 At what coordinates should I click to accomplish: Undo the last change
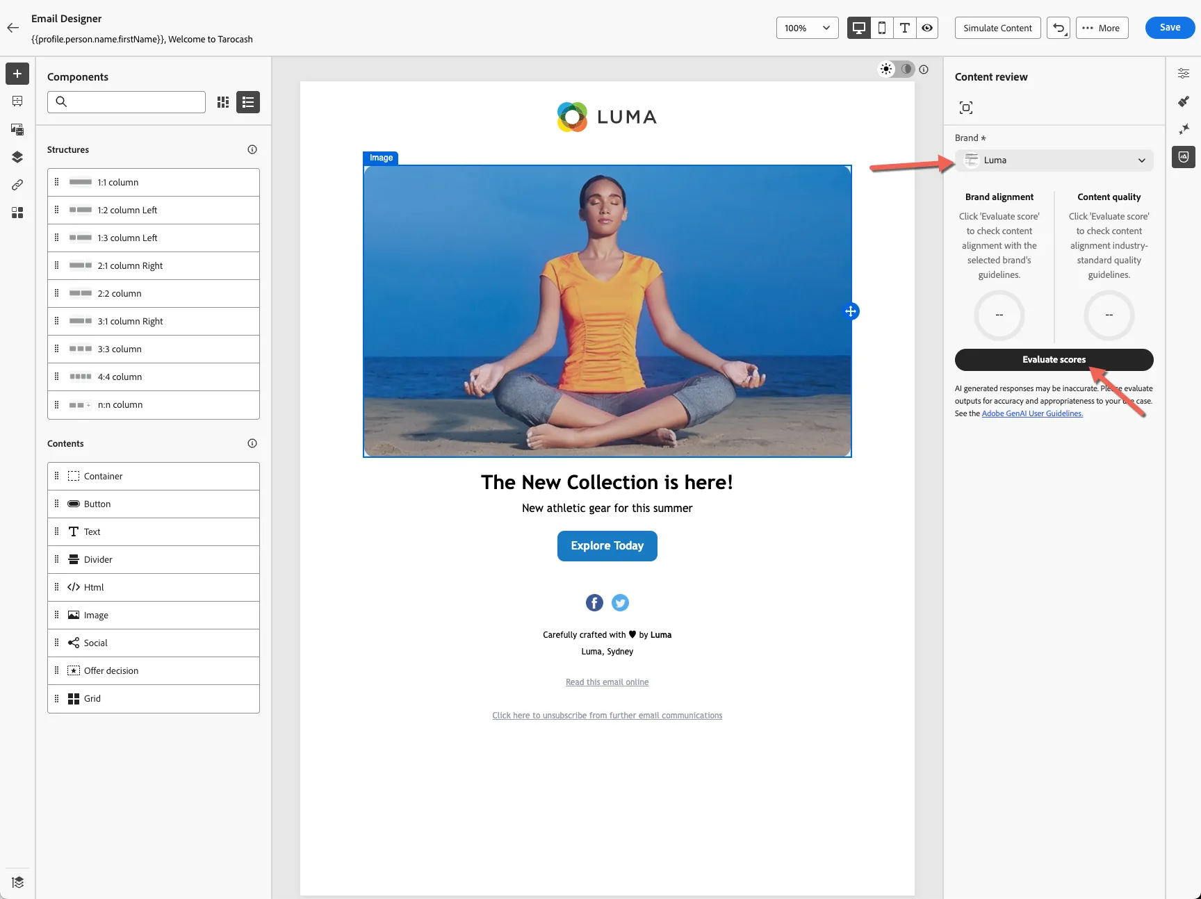pos(1059,28)
